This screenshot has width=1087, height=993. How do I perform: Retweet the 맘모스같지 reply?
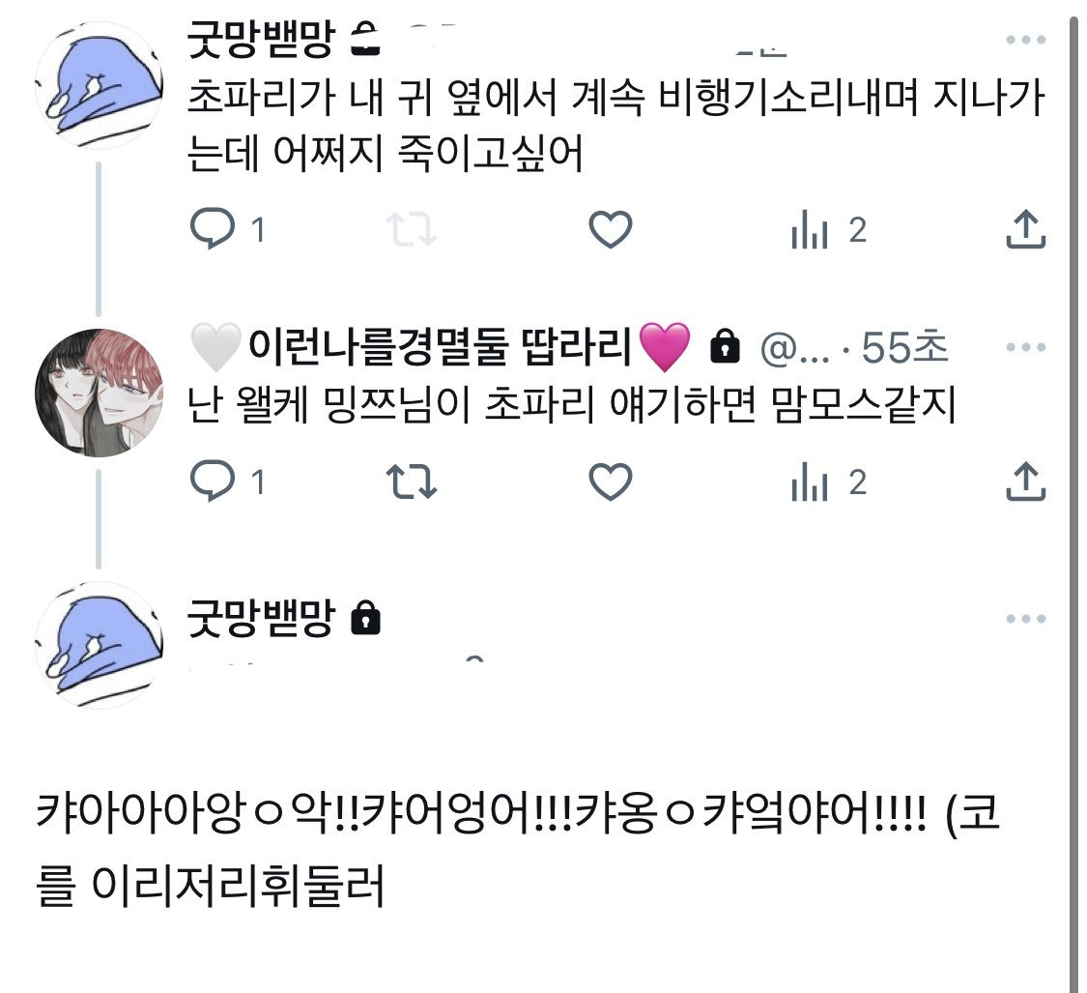412,482
